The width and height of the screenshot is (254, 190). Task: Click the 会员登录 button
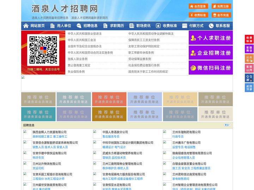[198, 6]
